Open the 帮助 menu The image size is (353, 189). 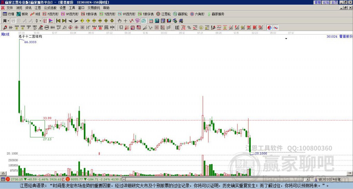click(x=106, y=8)
